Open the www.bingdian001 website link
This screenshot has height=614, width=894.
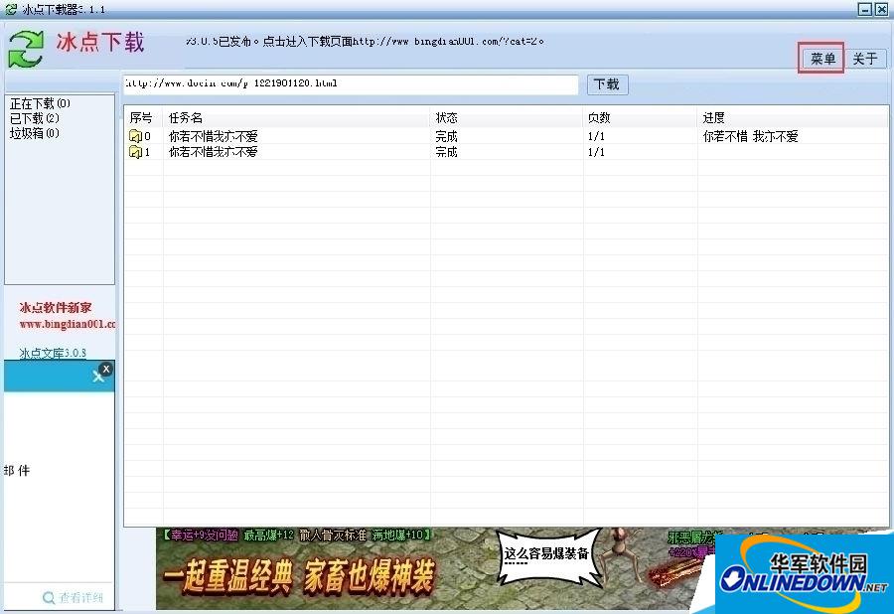[68, 324]
